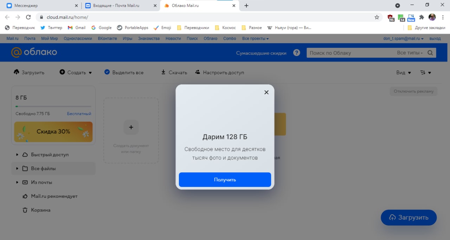The width and height of the screenshot is (450, 240).
Task: Open the Emoji bookmark
Action: [x=162, y=27]
